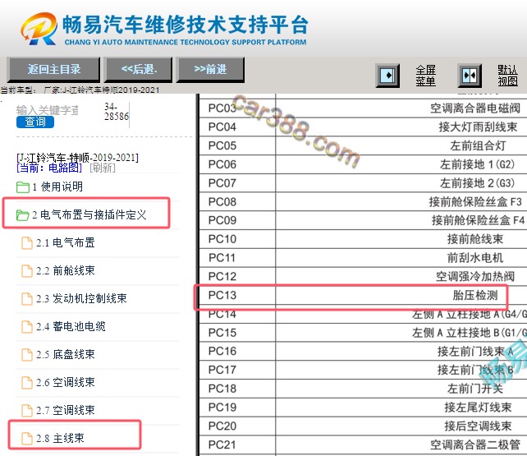Click the document icon for 2.5 底盘线束
The width and height of the screenshot is (527, 456).
27,355
